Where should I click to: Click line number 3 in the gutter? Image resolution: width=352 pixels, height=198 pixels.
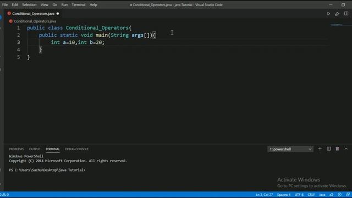click(x=18, y=42)
